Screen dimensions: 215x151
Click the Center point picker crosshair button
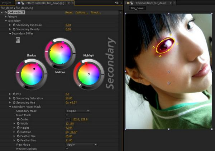tap(68, 119)
